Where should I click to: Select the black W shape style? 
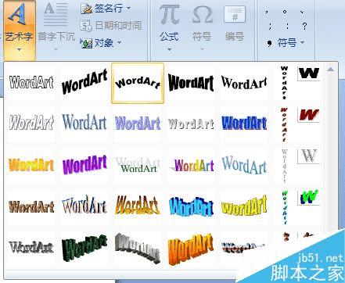coord(309,73)
